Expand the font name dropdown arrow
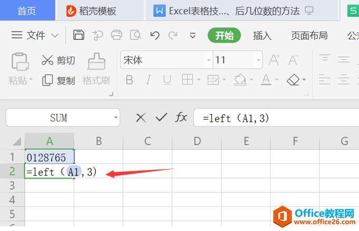The width and height of the screenshot is (359, 231). tap(208, 60)
